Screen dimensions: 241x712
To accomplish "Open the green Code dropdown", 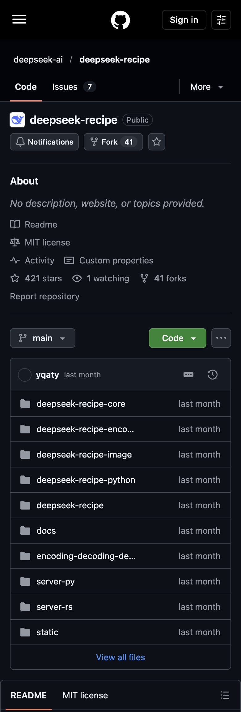I will point(178,338).
